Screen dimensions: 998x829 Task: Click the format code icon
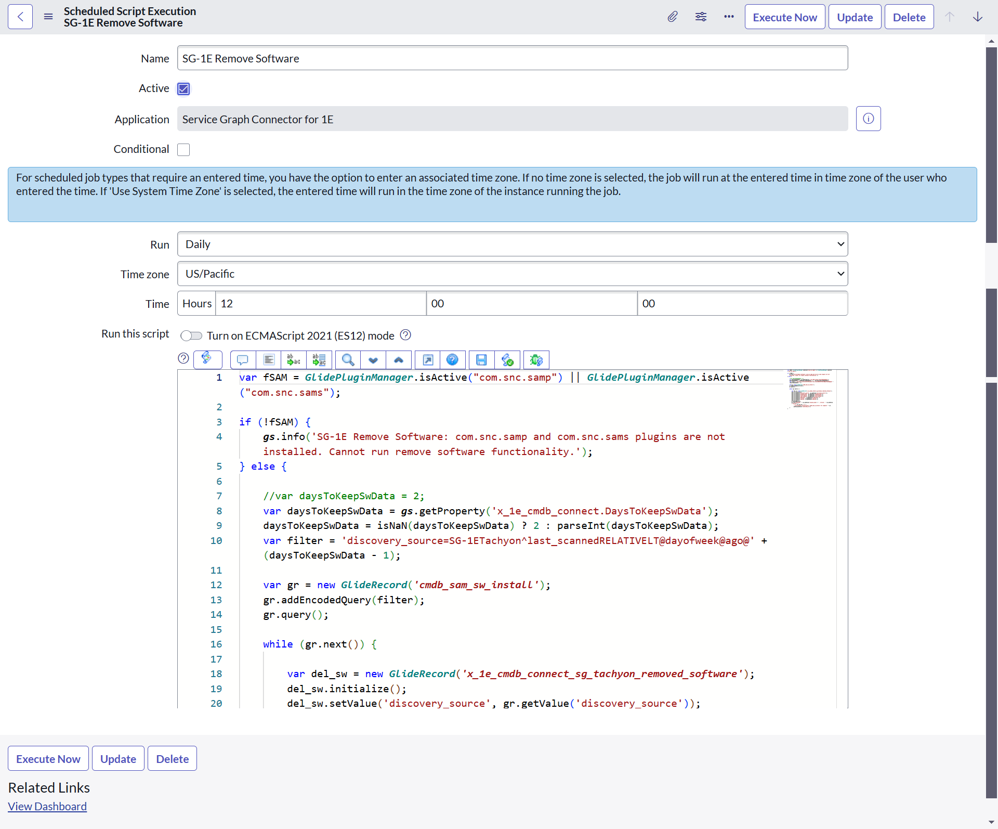tap(269, 360)
